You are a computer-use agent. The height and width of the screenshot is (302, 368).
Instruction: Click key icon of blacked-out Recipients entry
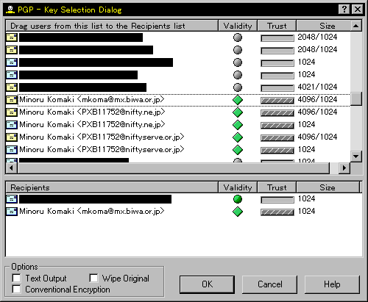[x=12, y=199]
